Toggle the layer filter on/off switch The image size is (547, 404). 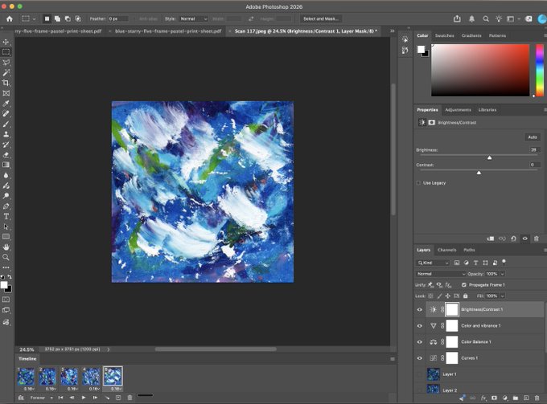click(x=504, y=262)
